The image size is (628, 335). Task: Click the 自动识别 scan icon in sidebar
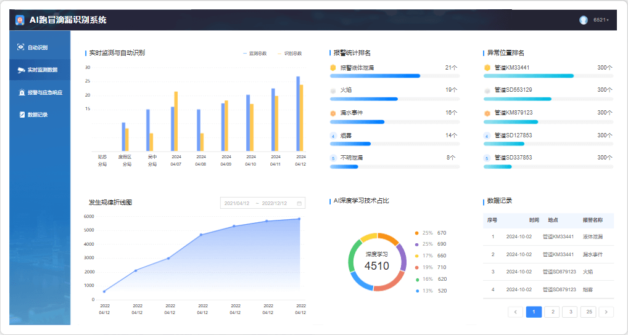pos(21,47)
